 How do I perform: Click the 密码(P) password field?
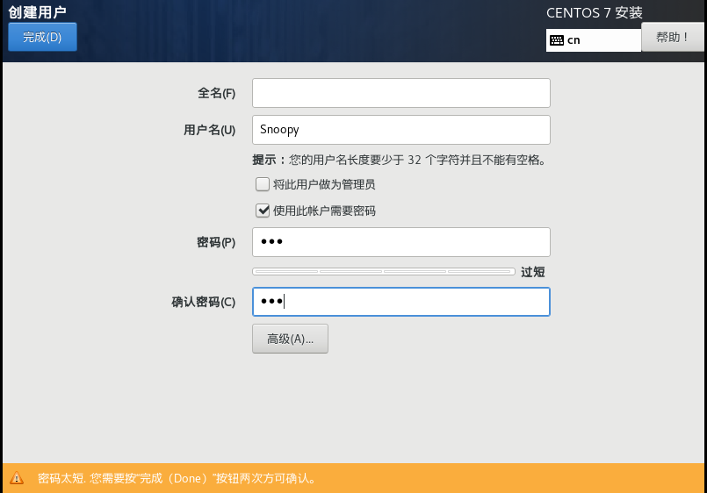[x=400, y=242]
